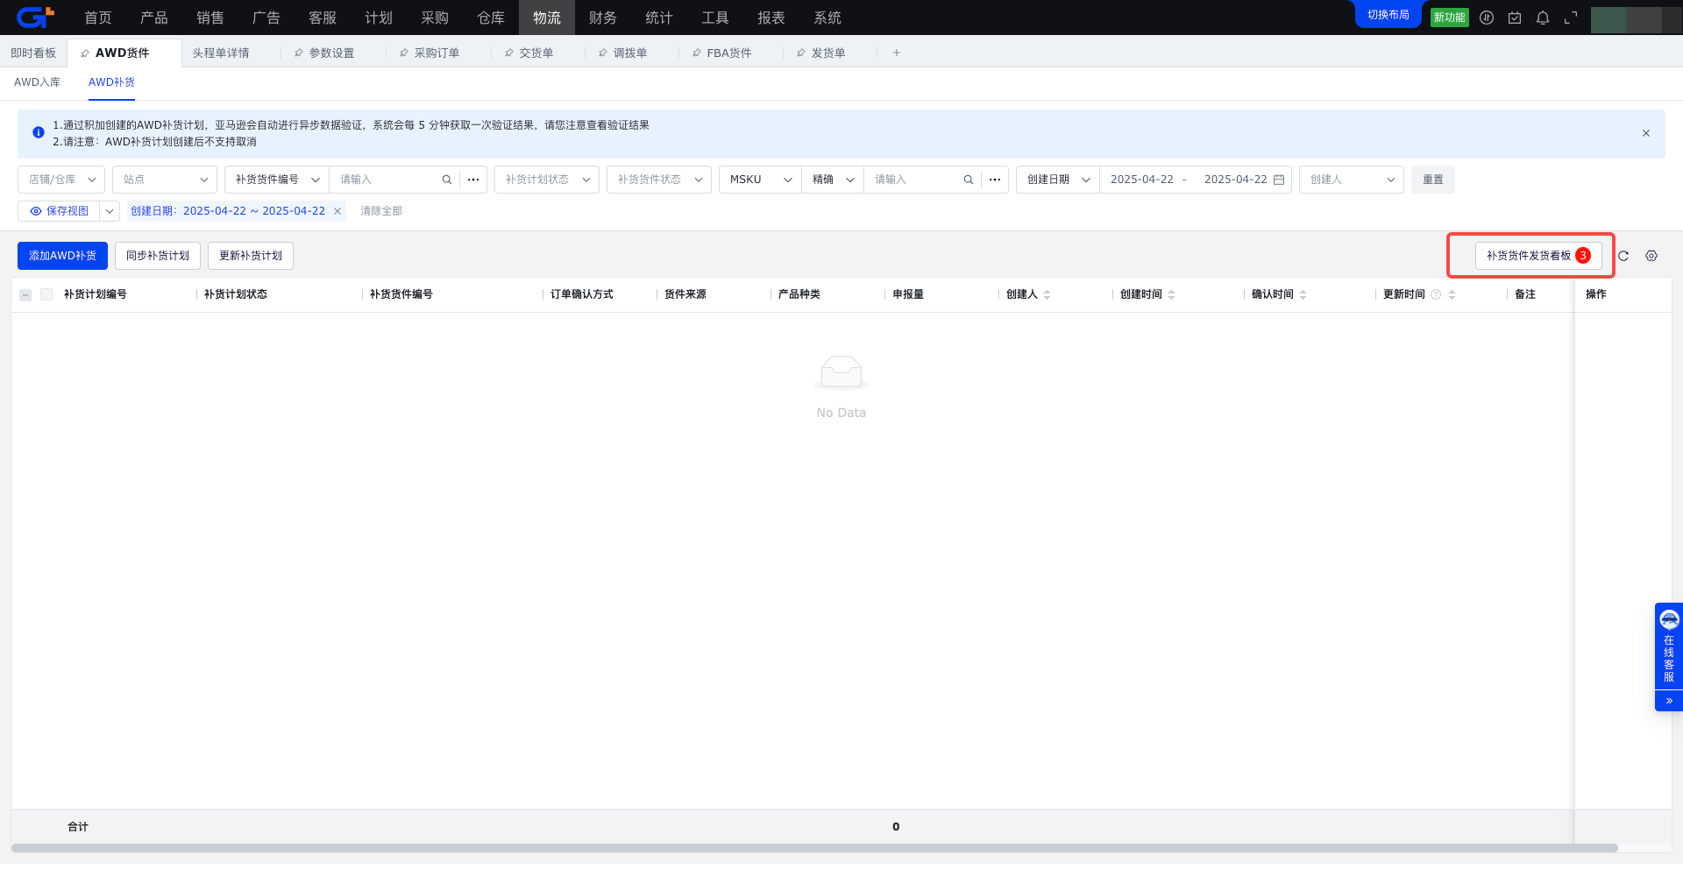Screen dimensions: 1683x869
Task: Click the add new tab plus icon
Action: (896, 53)
